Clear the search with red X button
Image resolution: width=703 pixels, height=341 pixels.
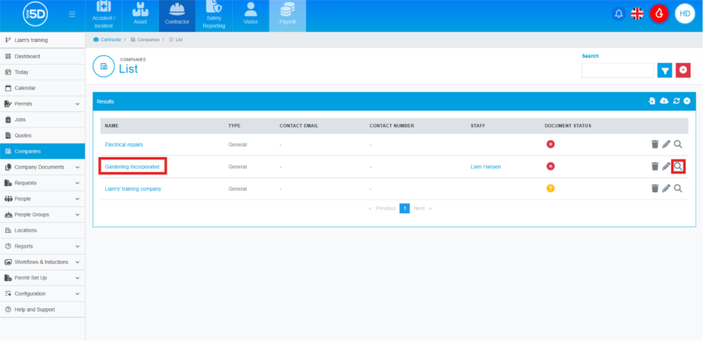[x=683, y=70]
